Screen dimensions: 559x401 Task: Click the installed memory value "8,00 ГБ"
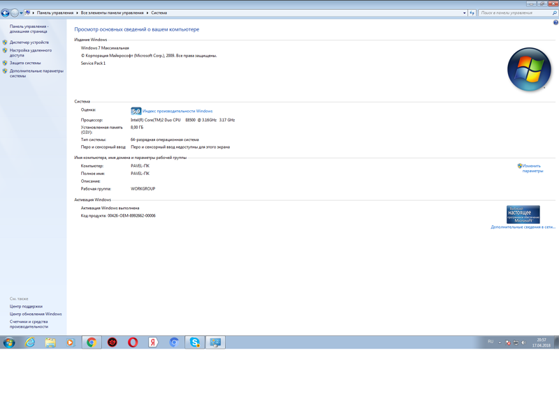coord(137,128)
